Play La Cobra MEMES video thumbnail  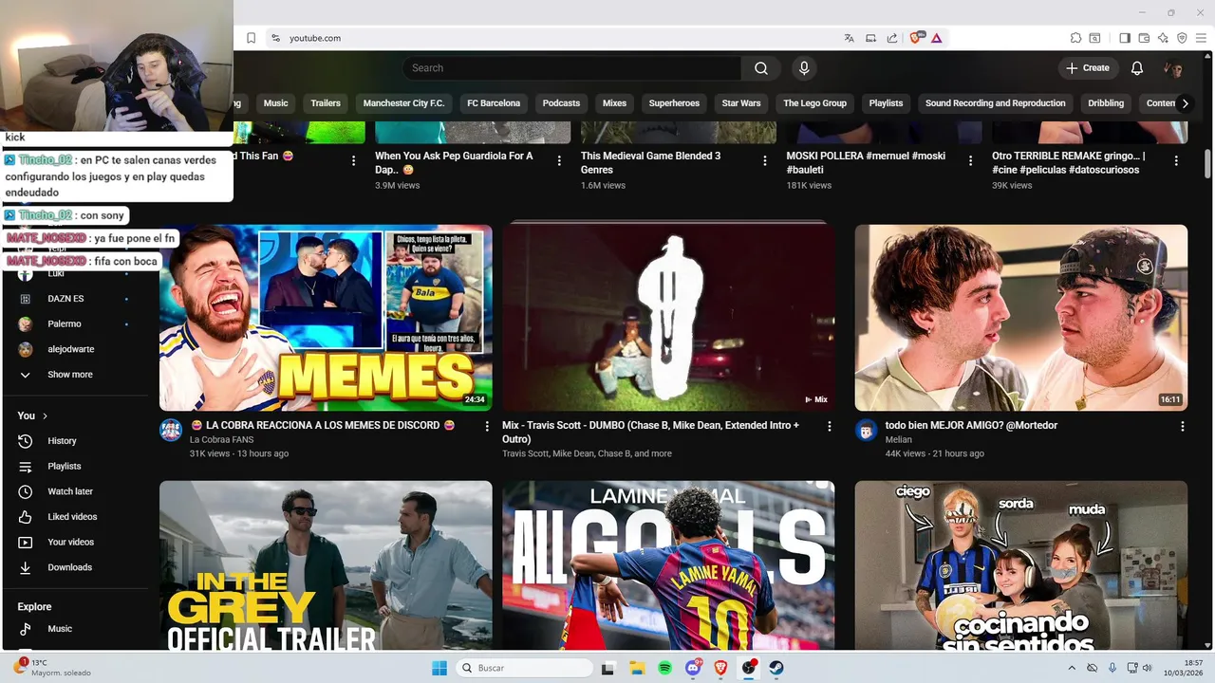[326, 318]
